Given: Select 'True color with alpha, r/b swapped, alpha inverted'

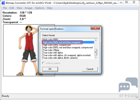Looking at the screenshot, I should [x=68, y=55].
